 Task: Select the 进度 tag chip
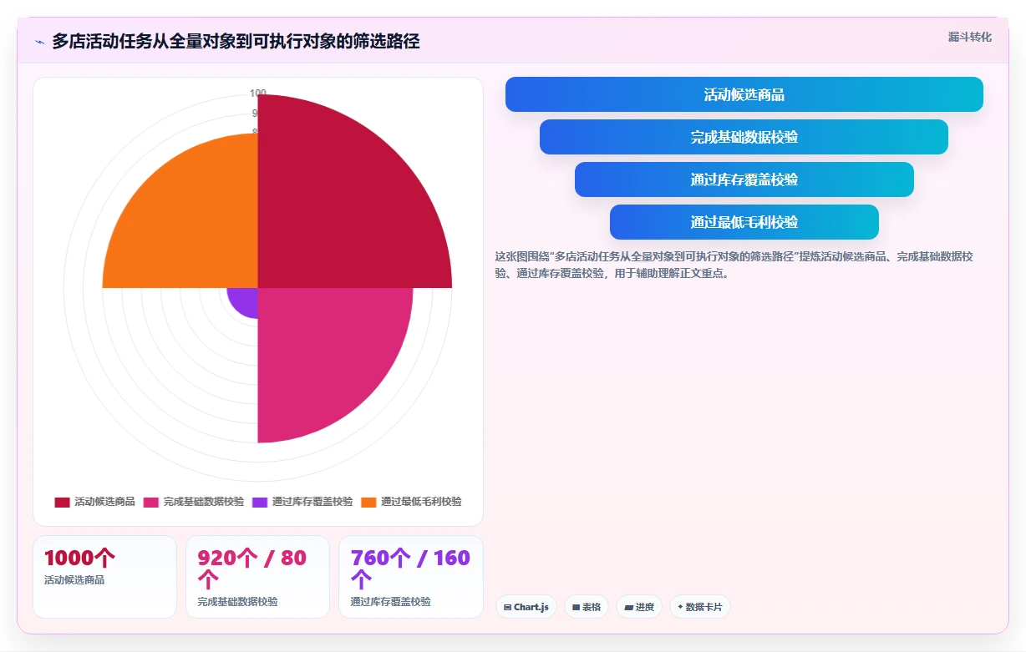coord(639,607)
